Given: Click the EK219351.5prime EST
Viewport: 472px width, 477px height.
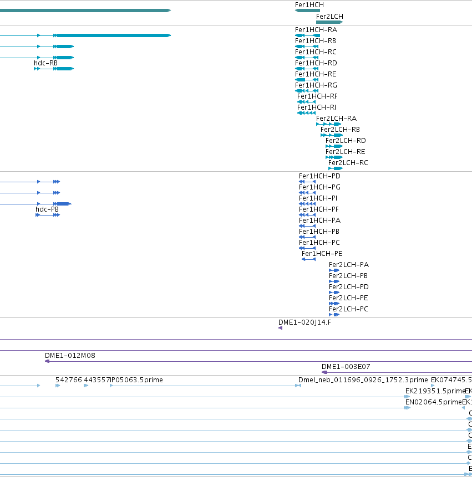Looking at the screenshot, I should pos(407,397).
